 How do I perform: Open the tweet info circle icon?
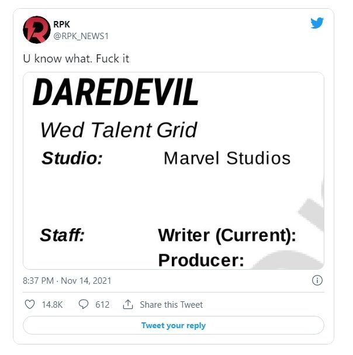tap(317, 280)
